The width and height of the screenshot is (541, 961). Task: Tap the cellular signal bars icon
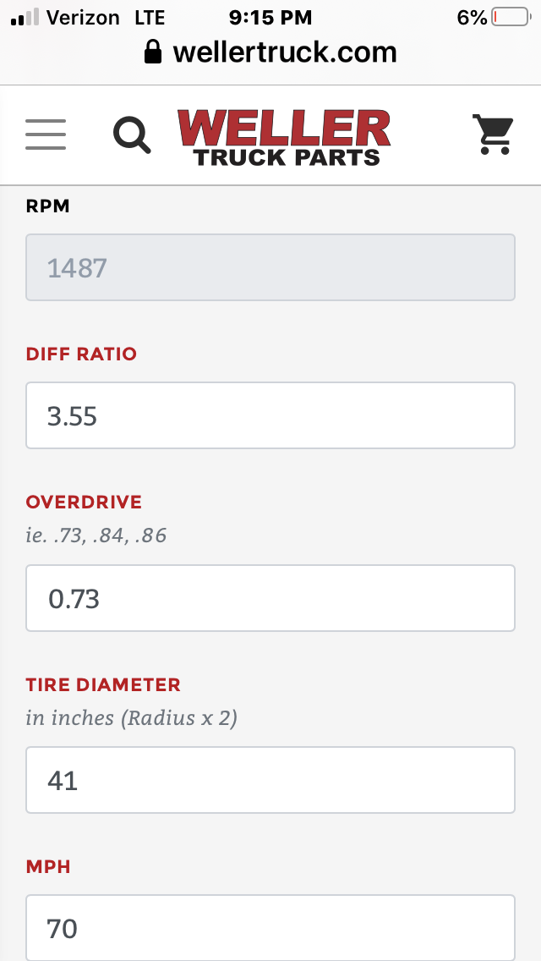pyautogui.click(x=25, y=17)
